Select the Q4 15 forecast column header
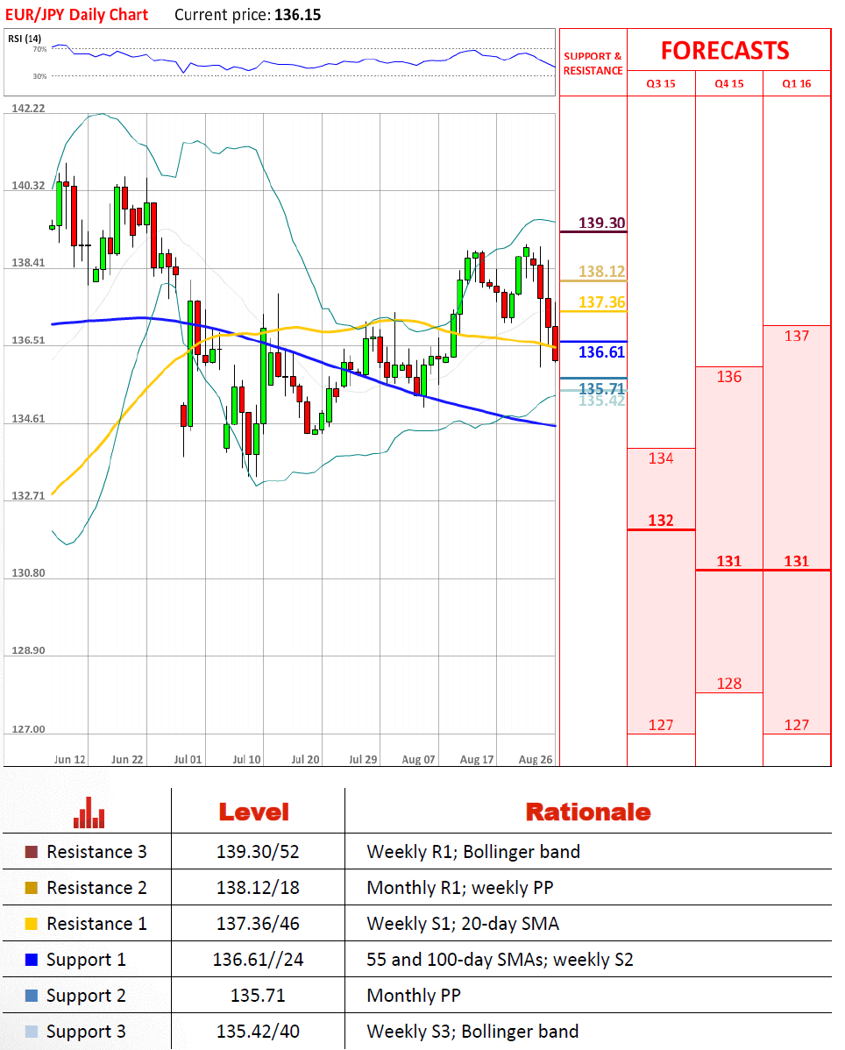Image resolution: width=845 pixels, height=1050 pixels. pyautogui.click(x=728, y=84)
